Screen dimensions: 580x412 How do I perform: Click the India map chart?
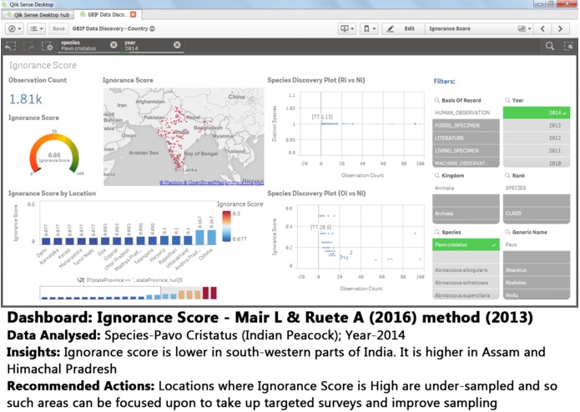tap(184, 136)
